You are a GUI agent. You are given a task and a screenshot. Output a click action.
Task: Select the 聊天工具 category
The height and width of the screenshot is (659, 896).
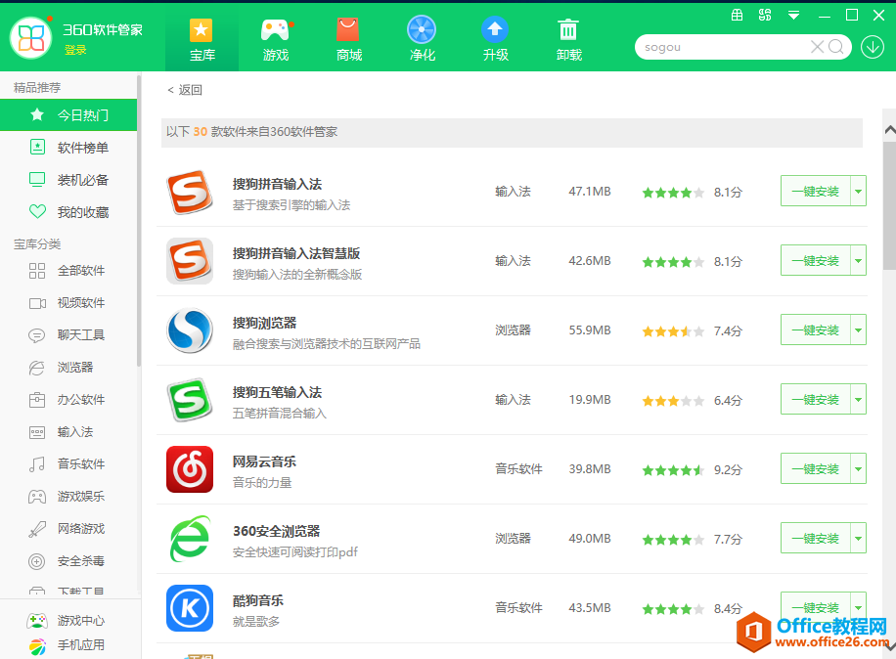click(x=68, y=335)
